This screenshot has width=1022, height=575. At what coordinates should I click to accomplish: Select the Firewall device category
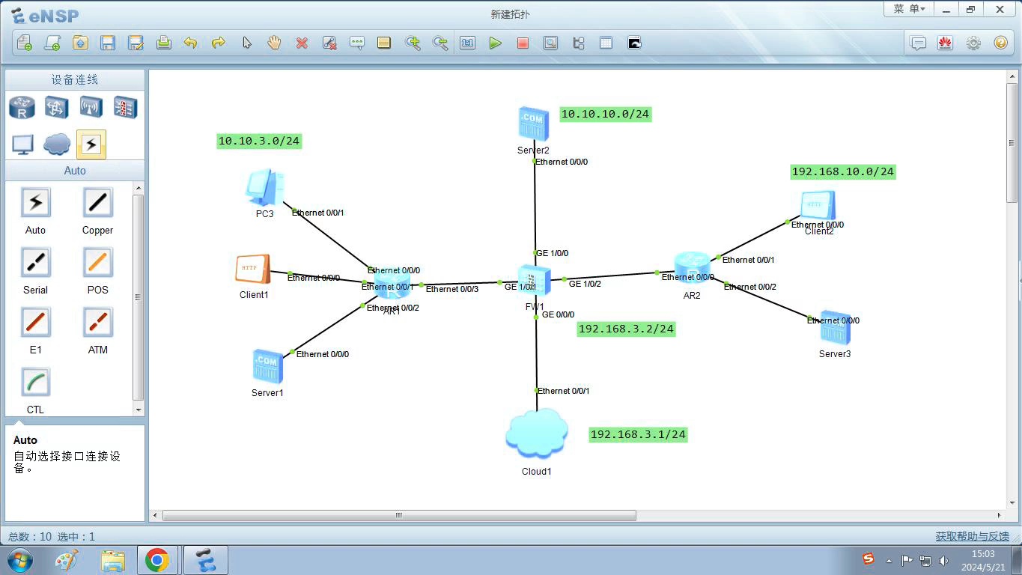coord(125,108)
